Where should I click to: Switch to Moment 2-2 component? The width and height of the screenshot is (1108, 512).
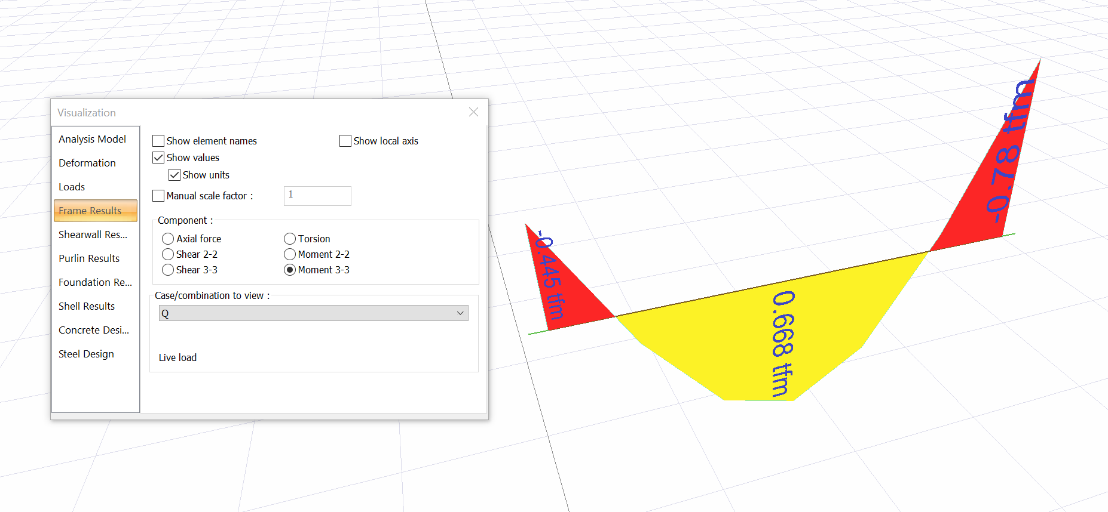290,254
